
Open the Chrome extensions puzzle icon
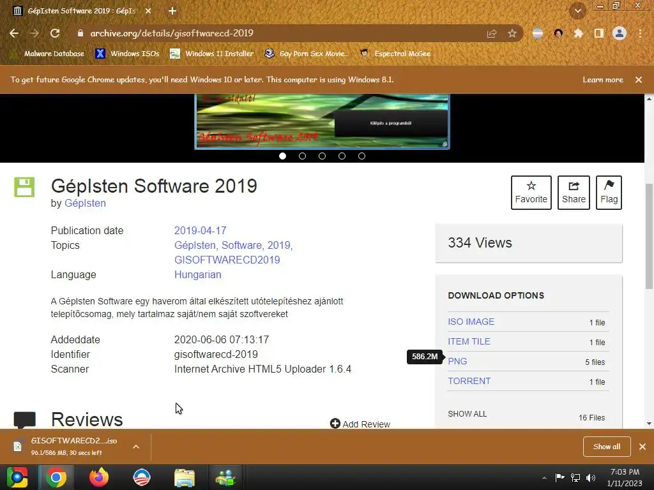tap(578, 33)
